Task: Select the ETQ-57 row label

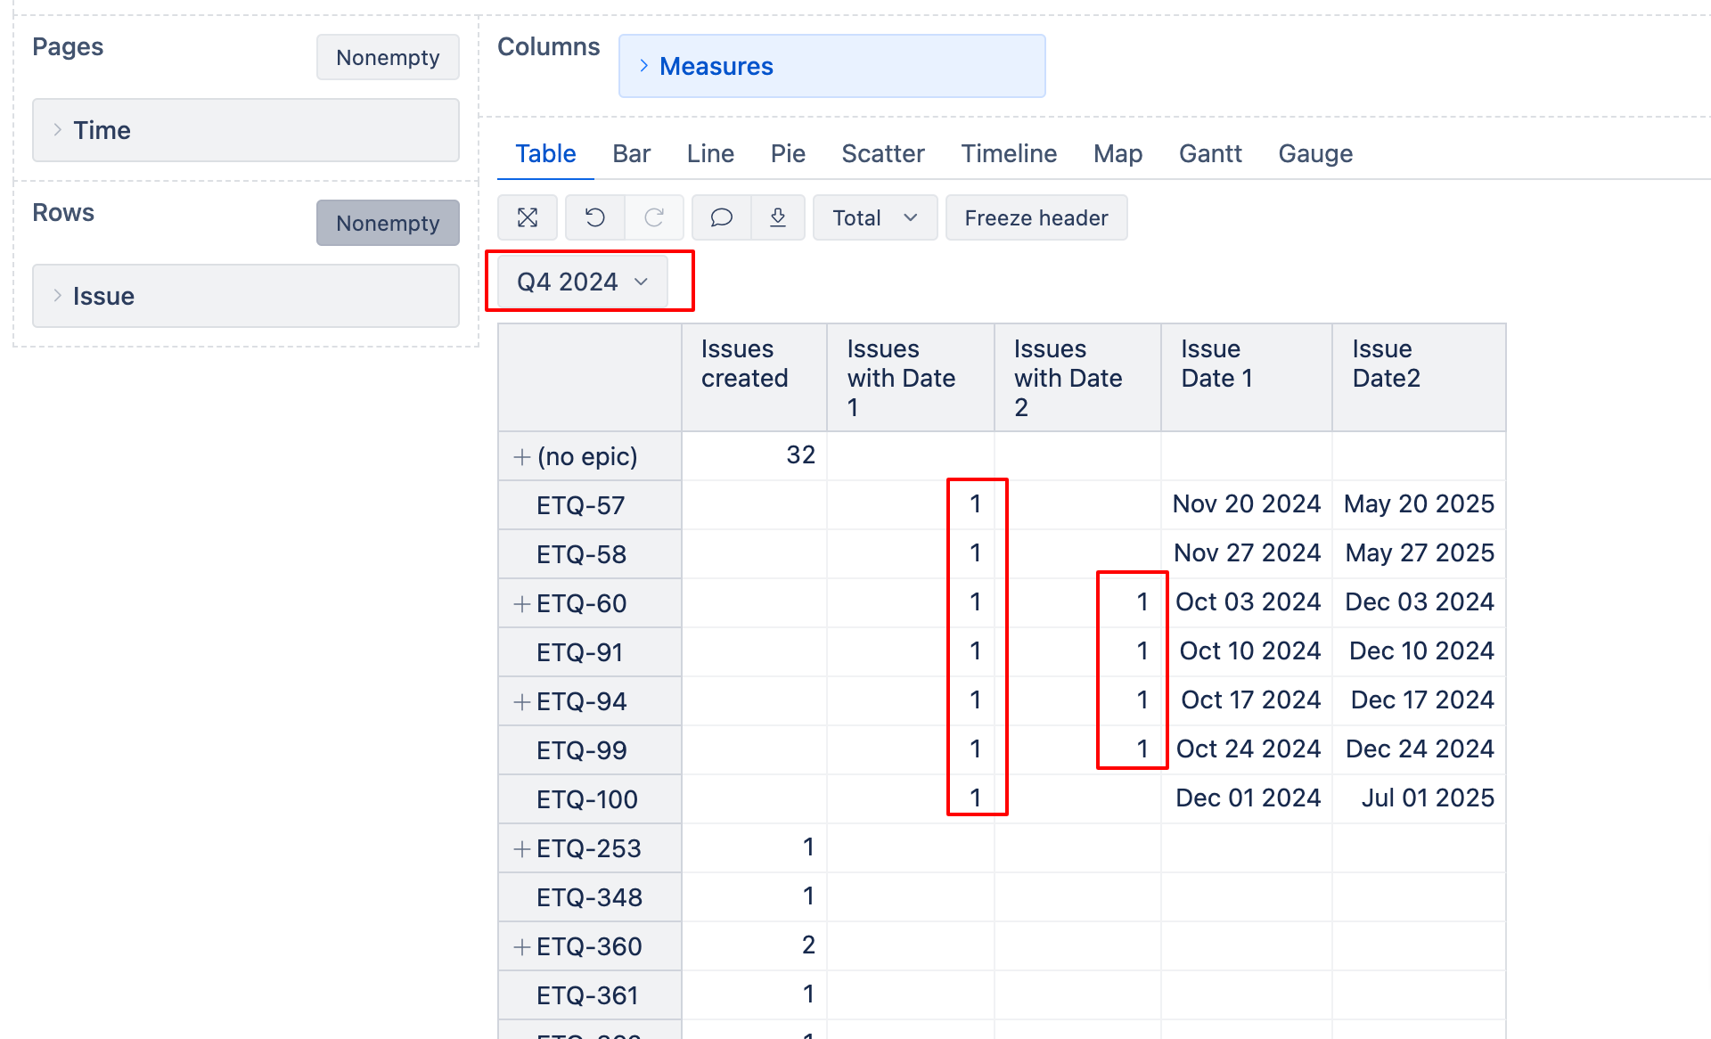Action: (580, 505)
